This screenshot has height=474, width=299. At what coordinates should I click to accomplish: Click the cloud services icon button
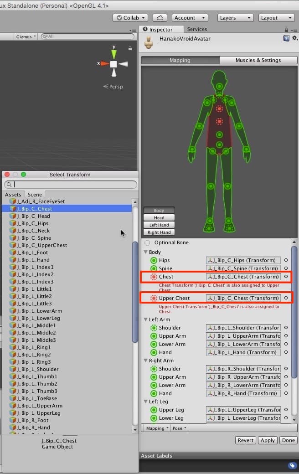pos(160,18)
